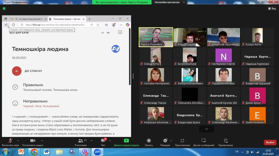Screen dimensions: 279x156
Task: Switch site language to UA
Action: tap(103, 33)
